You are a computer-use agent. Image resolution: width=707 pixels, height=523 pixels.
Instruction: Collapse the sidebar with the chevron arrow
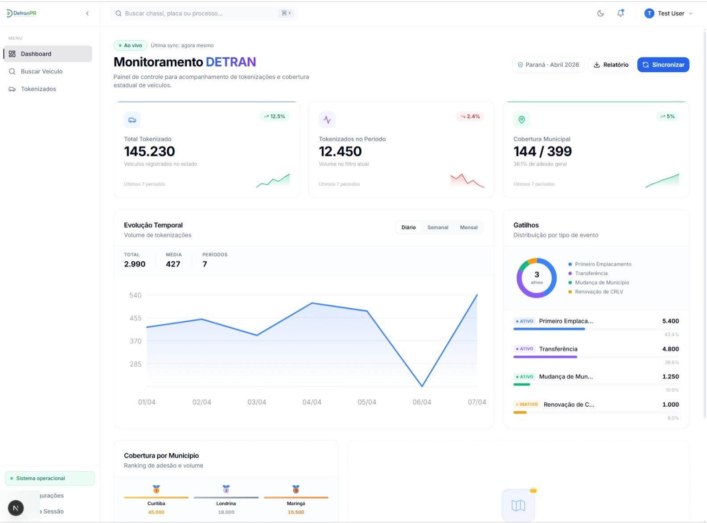click(x=87, y=13)
